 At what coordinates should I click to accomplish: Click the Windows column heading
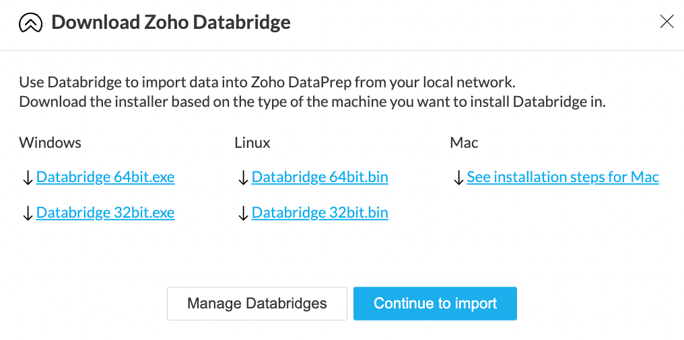coord(50,142)
